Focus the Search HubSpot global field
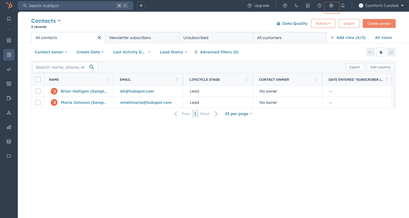Screen dimensions: 409x218 75,6
